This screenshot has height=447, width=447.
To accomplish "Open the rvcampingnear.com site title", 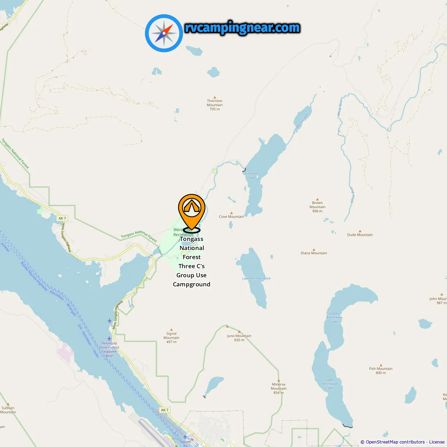I will 242,28.
